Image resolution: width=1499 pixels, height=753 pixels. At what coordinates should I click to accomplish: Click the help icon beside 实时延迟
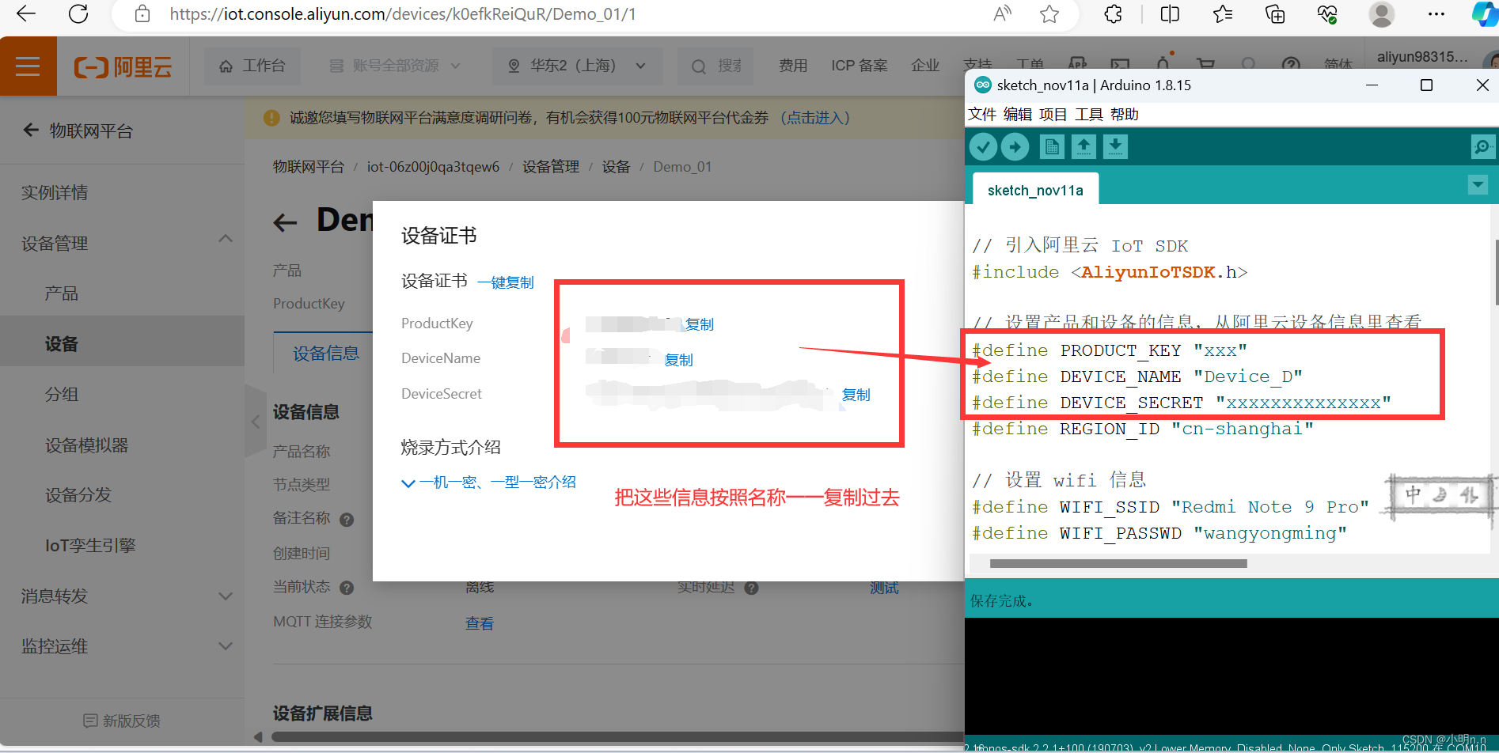(x=752, y=588)
